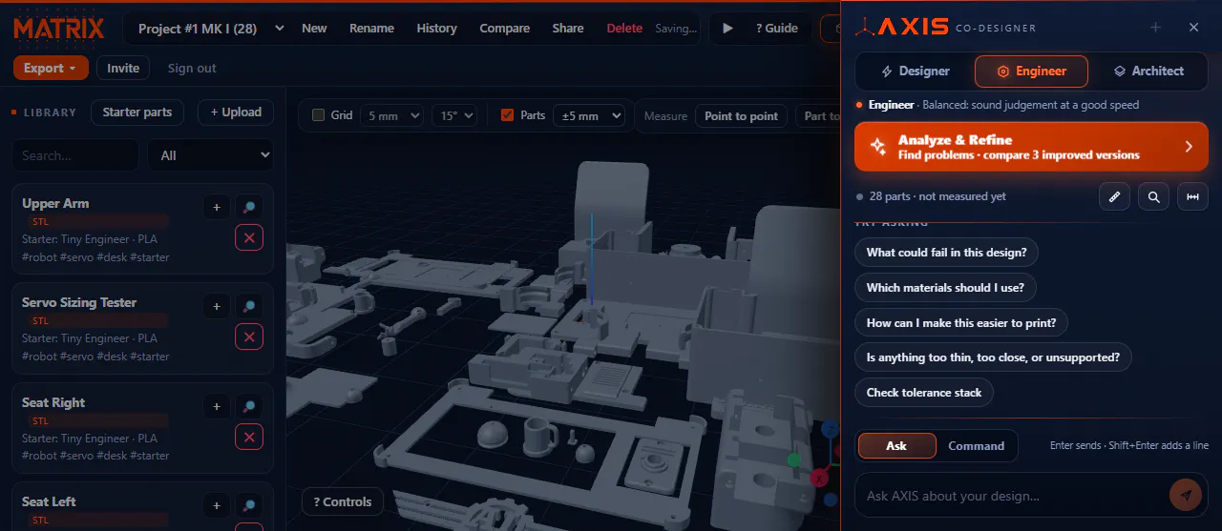The image size is (1222, 531).
Task: Select the Architect tab
Action: click(x=1148, y=71)
